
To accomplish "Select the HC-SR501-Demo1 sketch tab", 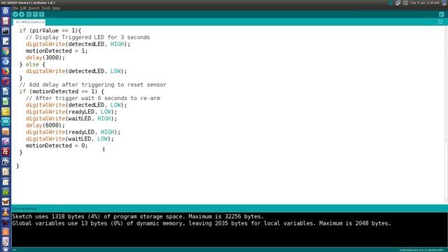I will pyautogui.click(x=29, y=22).
